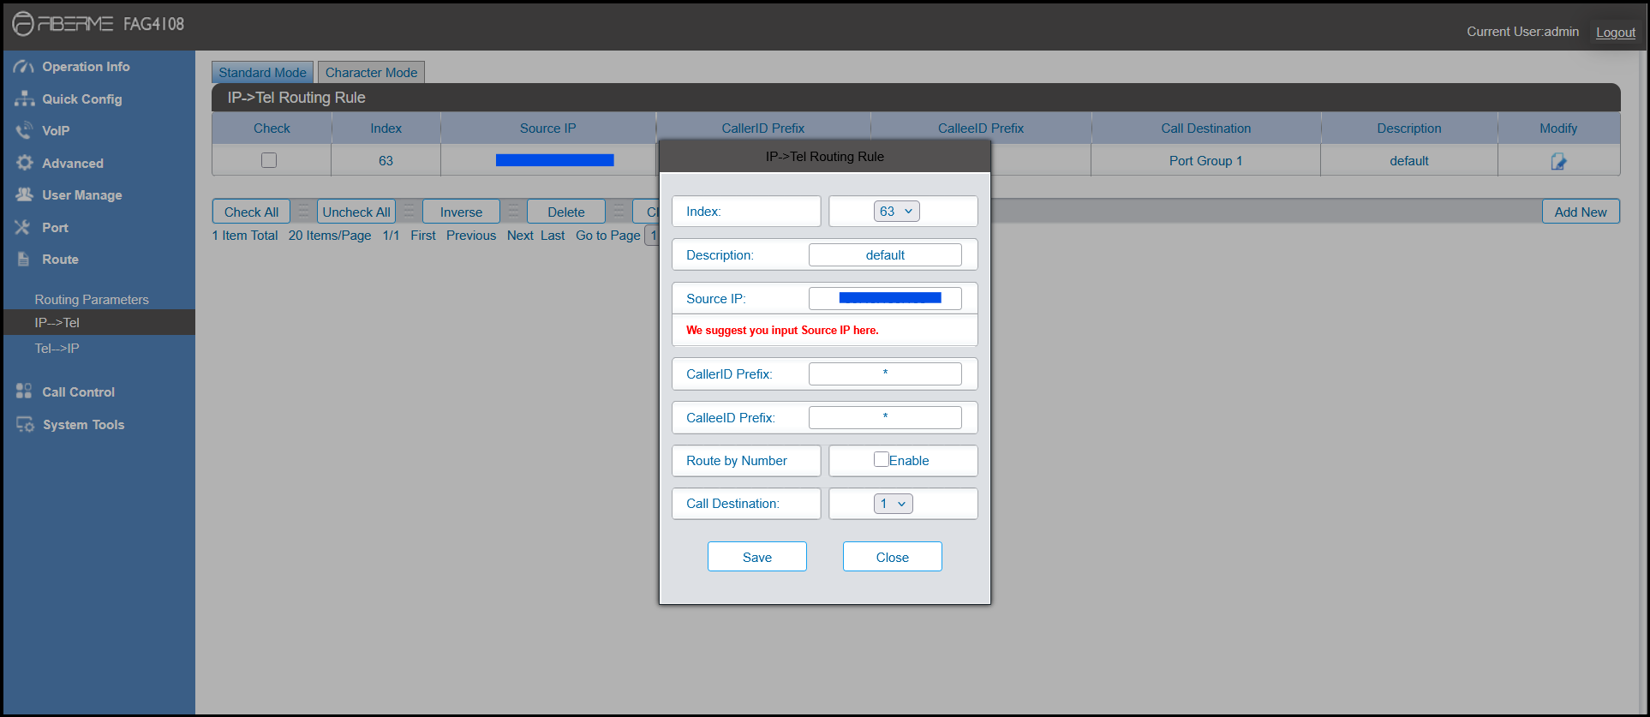Screen dimensions: 1650x717
Task: Click the Port tools icon
Action: [x=23, y=227]
